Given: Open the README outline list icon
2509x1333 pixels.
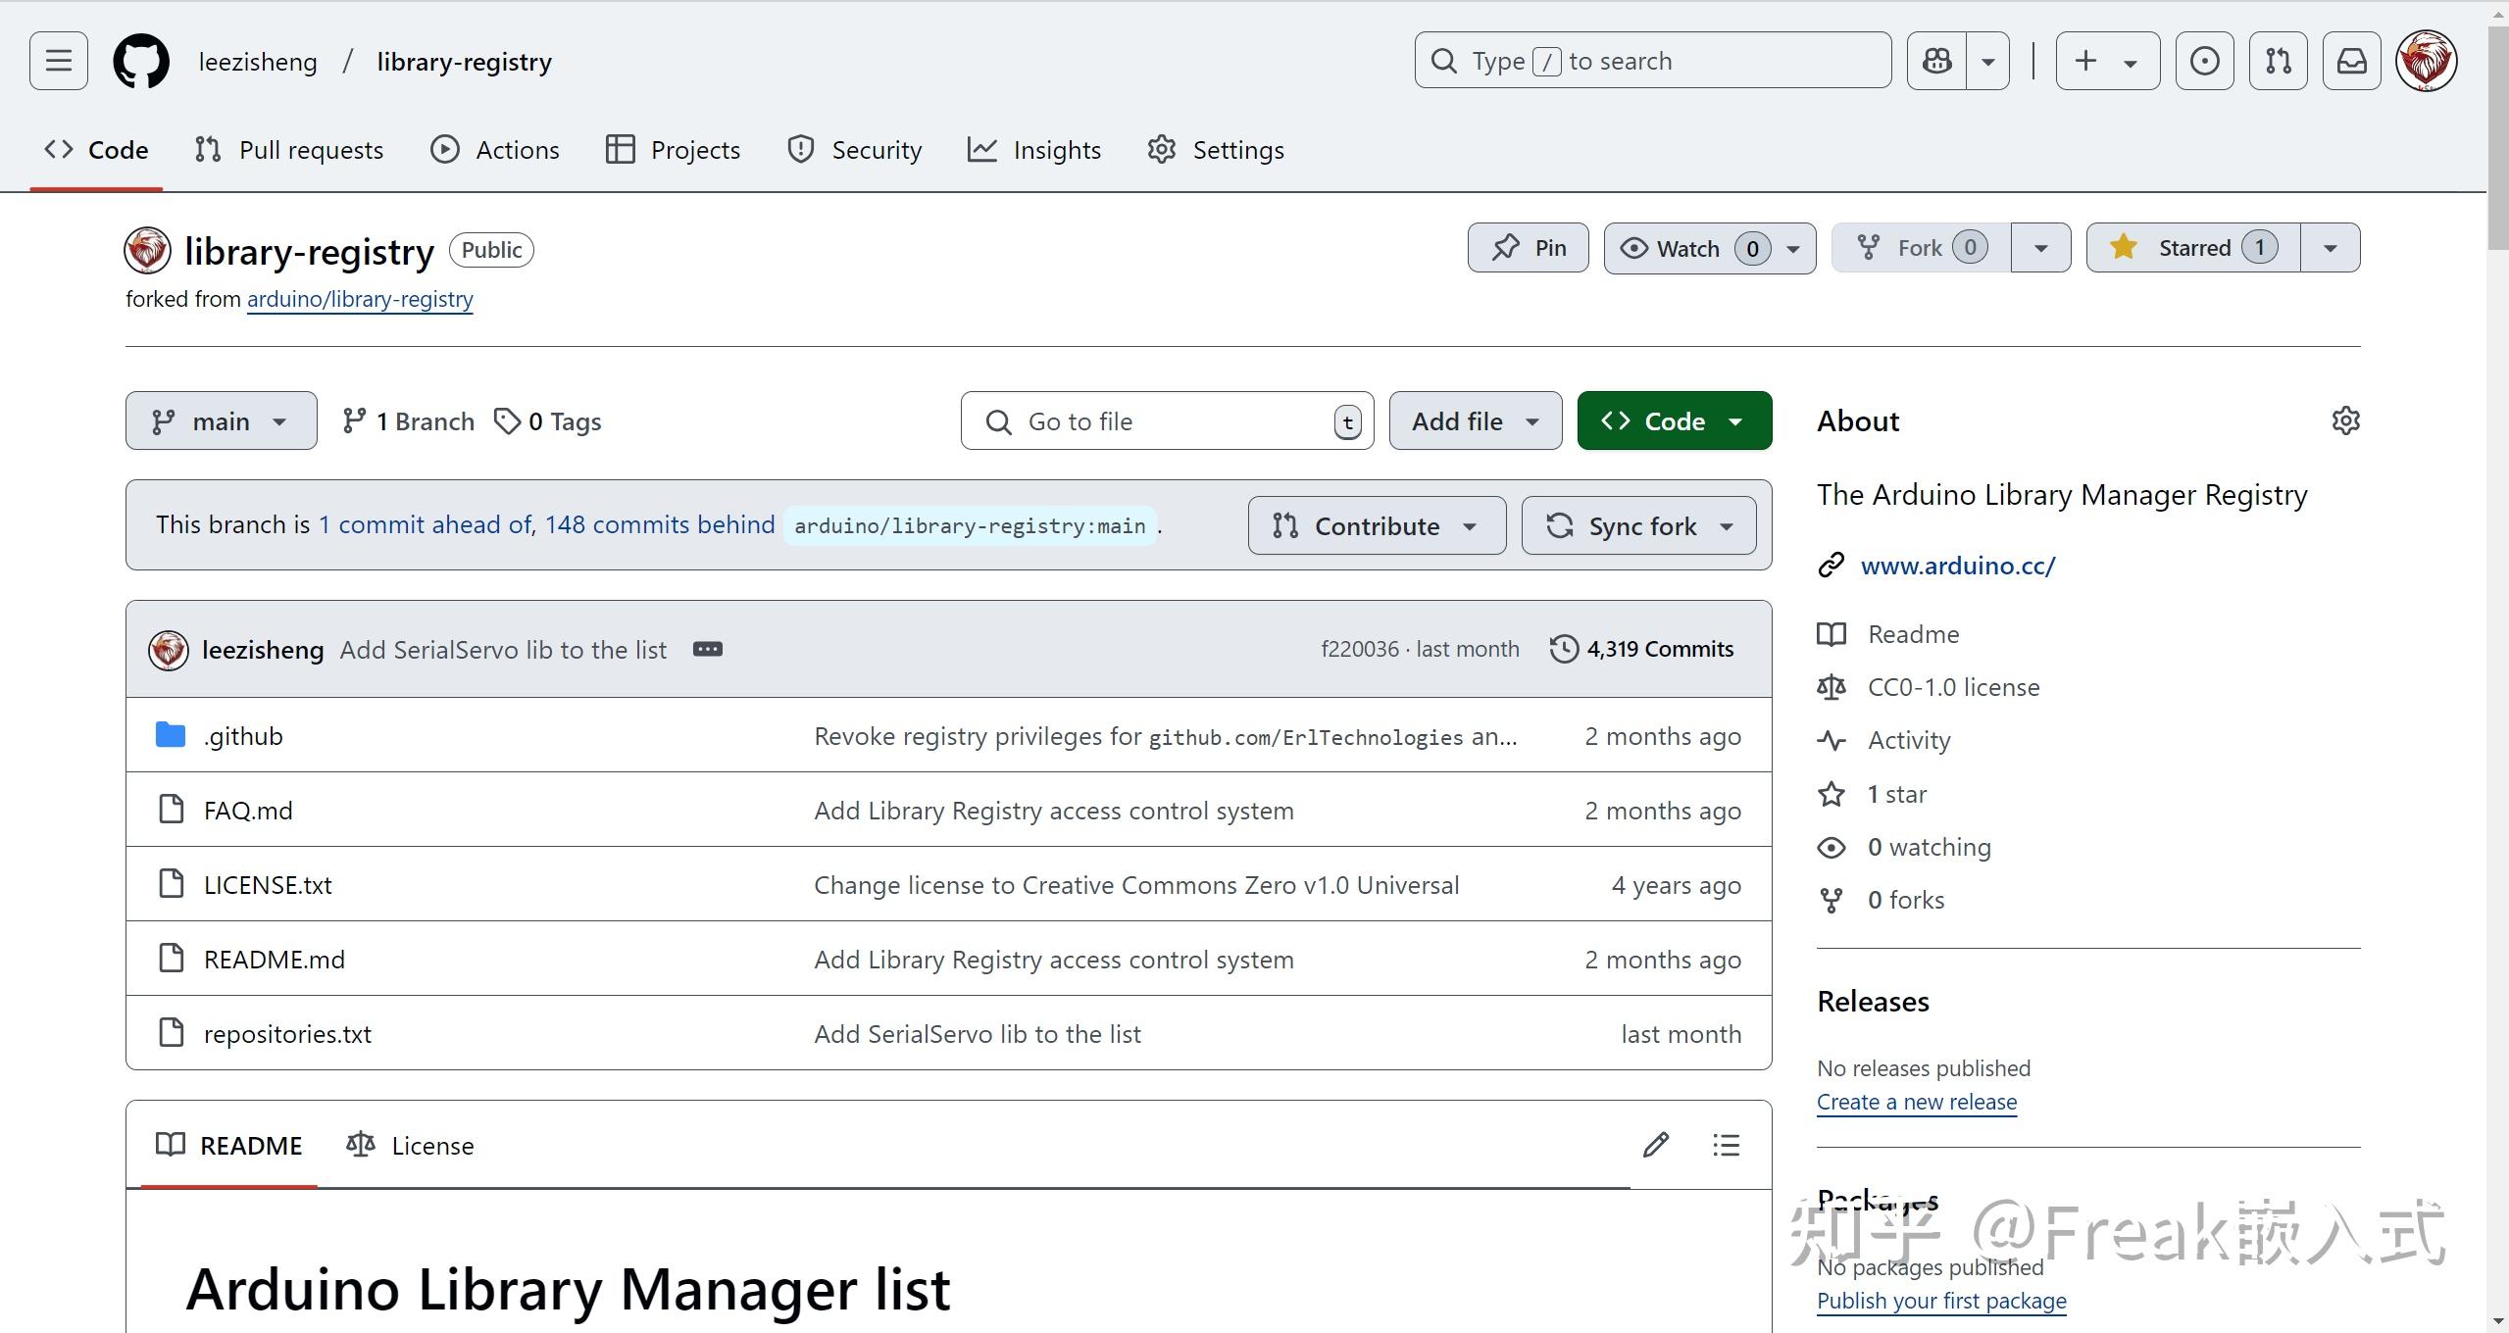Looking at the screenshot, I should (x=1726, y=1145).
